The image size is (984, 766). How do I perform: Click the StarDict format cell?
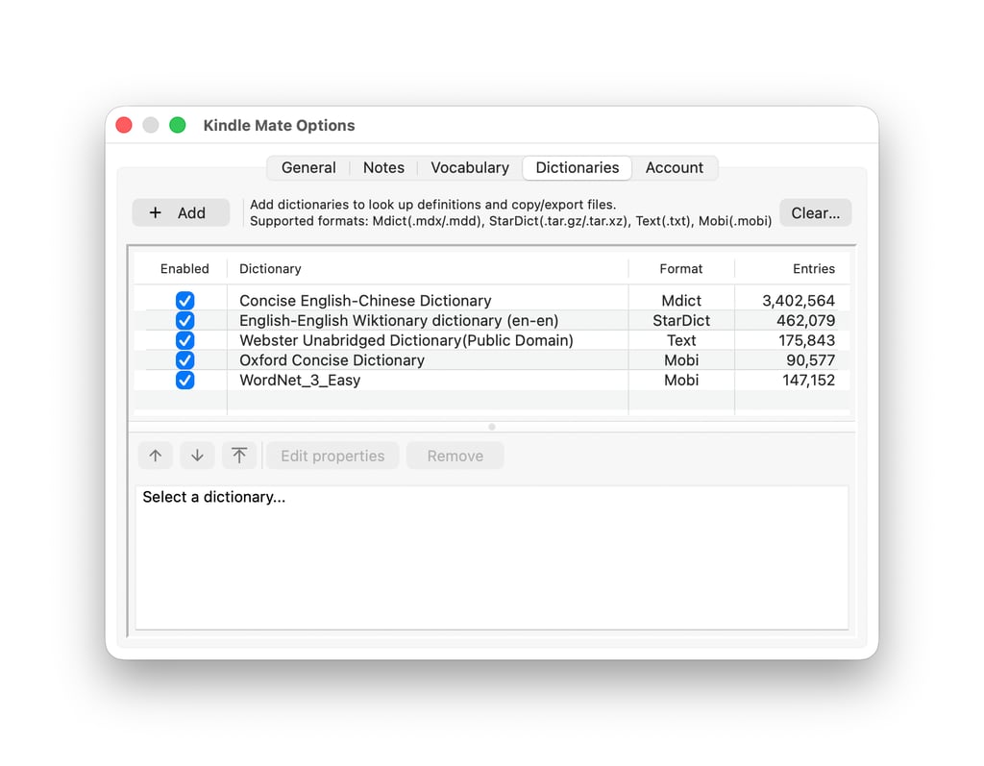click(681, 320)
